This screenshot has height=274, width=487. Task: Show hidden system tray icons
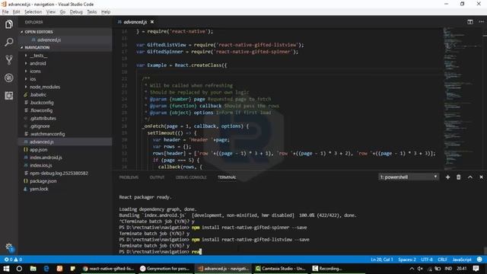(412, 269)
